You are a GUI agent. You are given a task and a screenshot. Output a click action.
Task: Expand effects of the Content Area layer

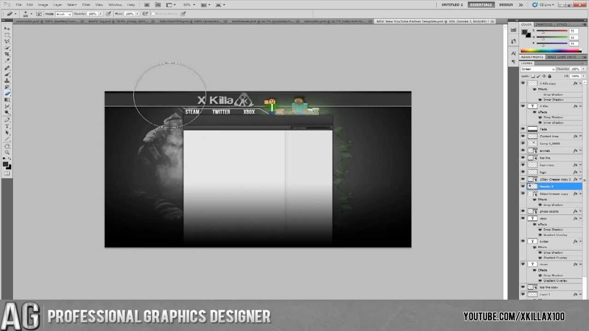point(580,136)
